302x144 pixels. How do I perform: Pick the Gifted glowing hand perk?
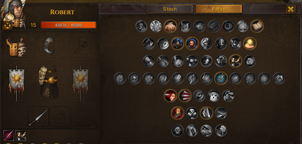pos(250,44)
